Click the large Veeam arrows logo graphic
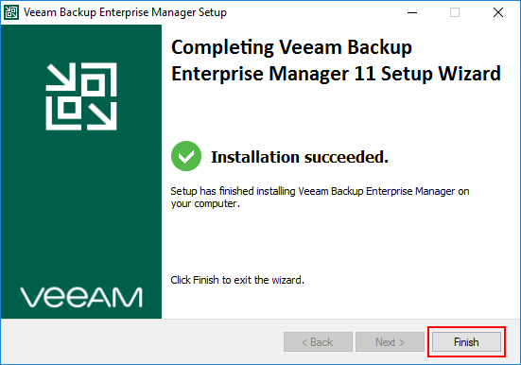Image resolution: width=521 pixels, height=365 pixels. pos(81,96)
